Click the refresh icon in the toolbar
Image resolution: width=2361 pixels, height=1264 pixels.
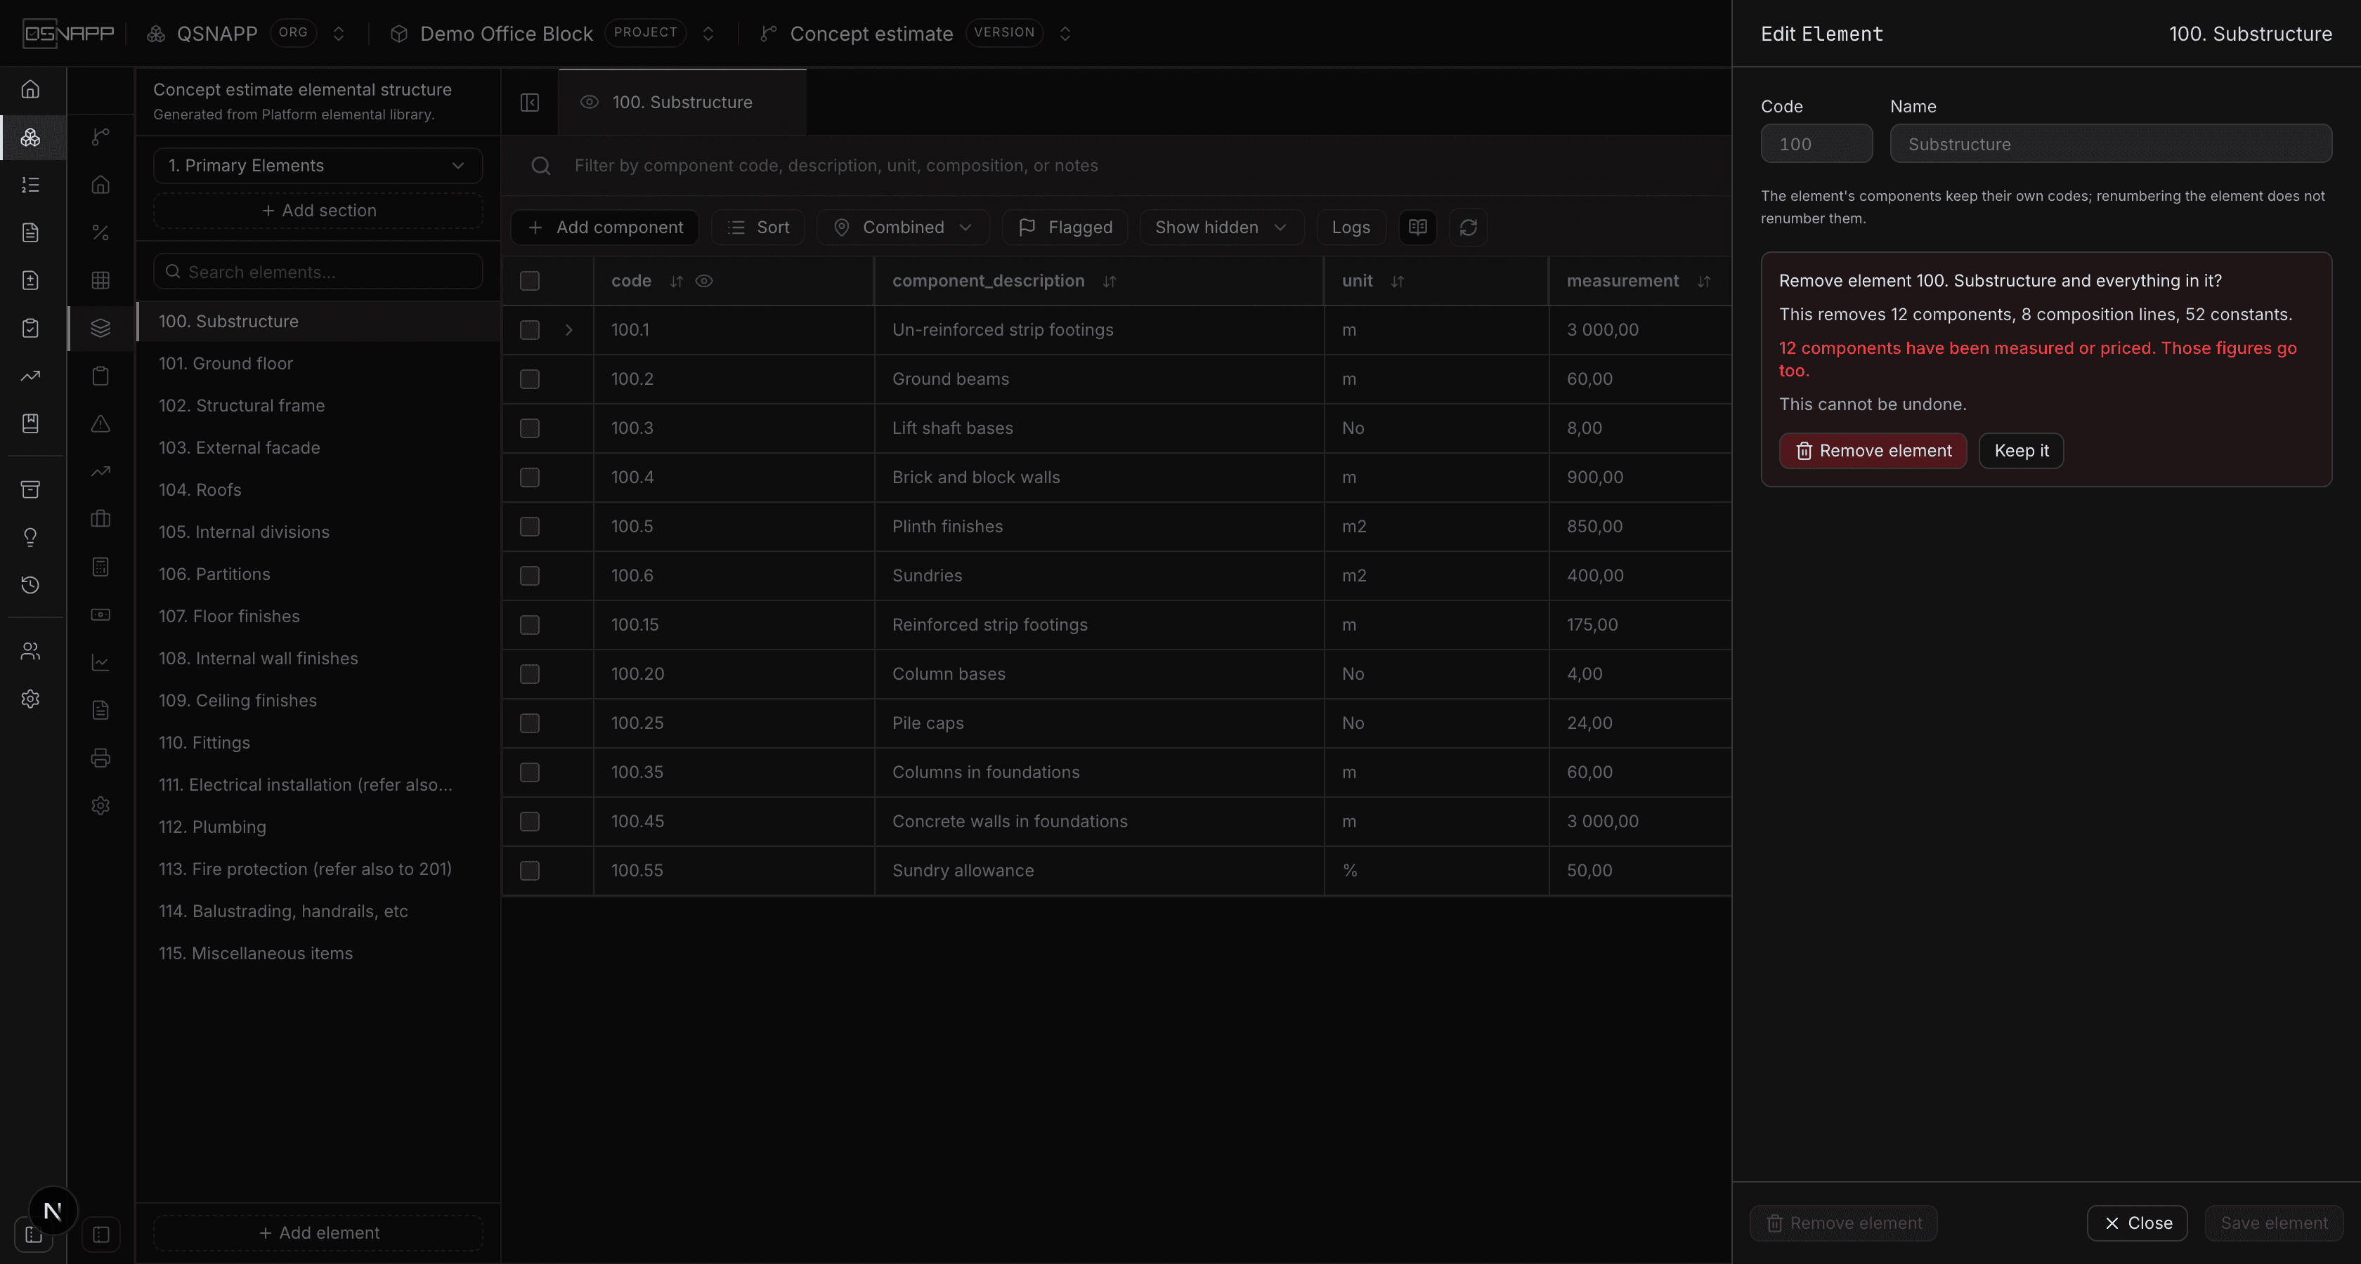[x=1467, y=227]
